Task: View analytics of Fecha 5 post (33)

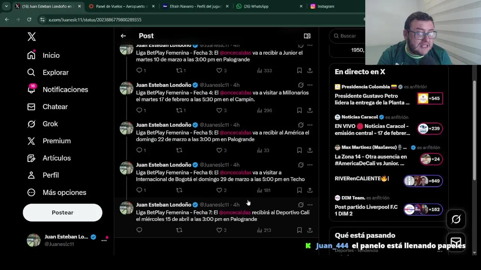Action: click(263, 150)
